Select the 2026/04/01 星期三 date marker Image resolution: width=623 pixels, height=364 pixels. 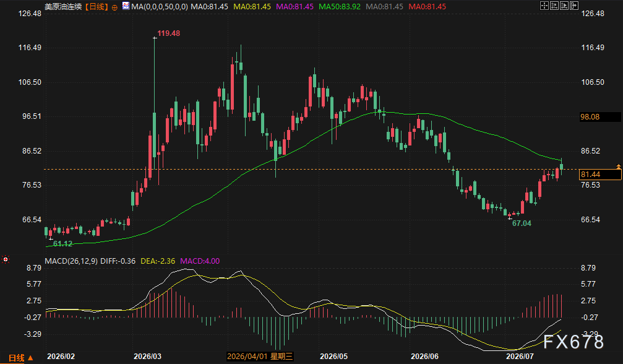tap(260, 357)
